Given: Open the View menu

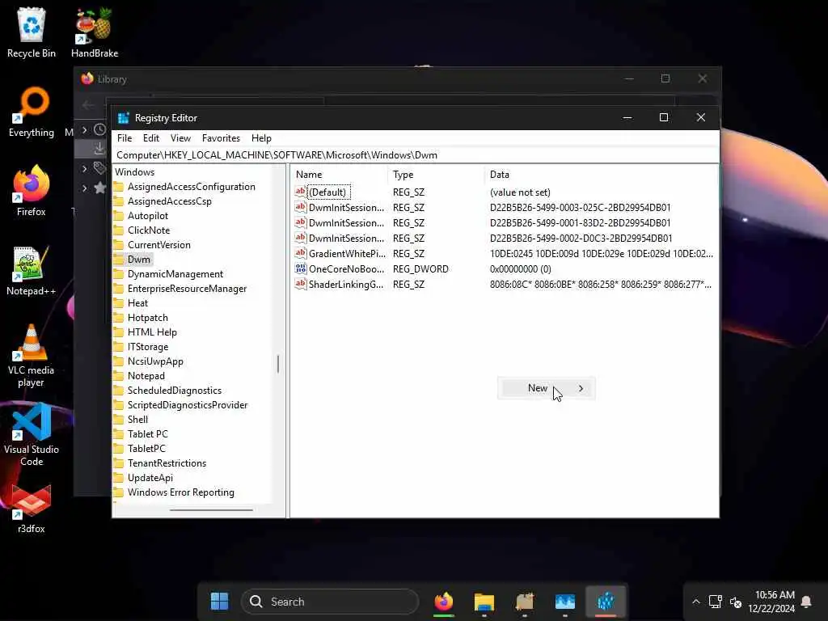Looking at the screenshot, I should [180, 138].
